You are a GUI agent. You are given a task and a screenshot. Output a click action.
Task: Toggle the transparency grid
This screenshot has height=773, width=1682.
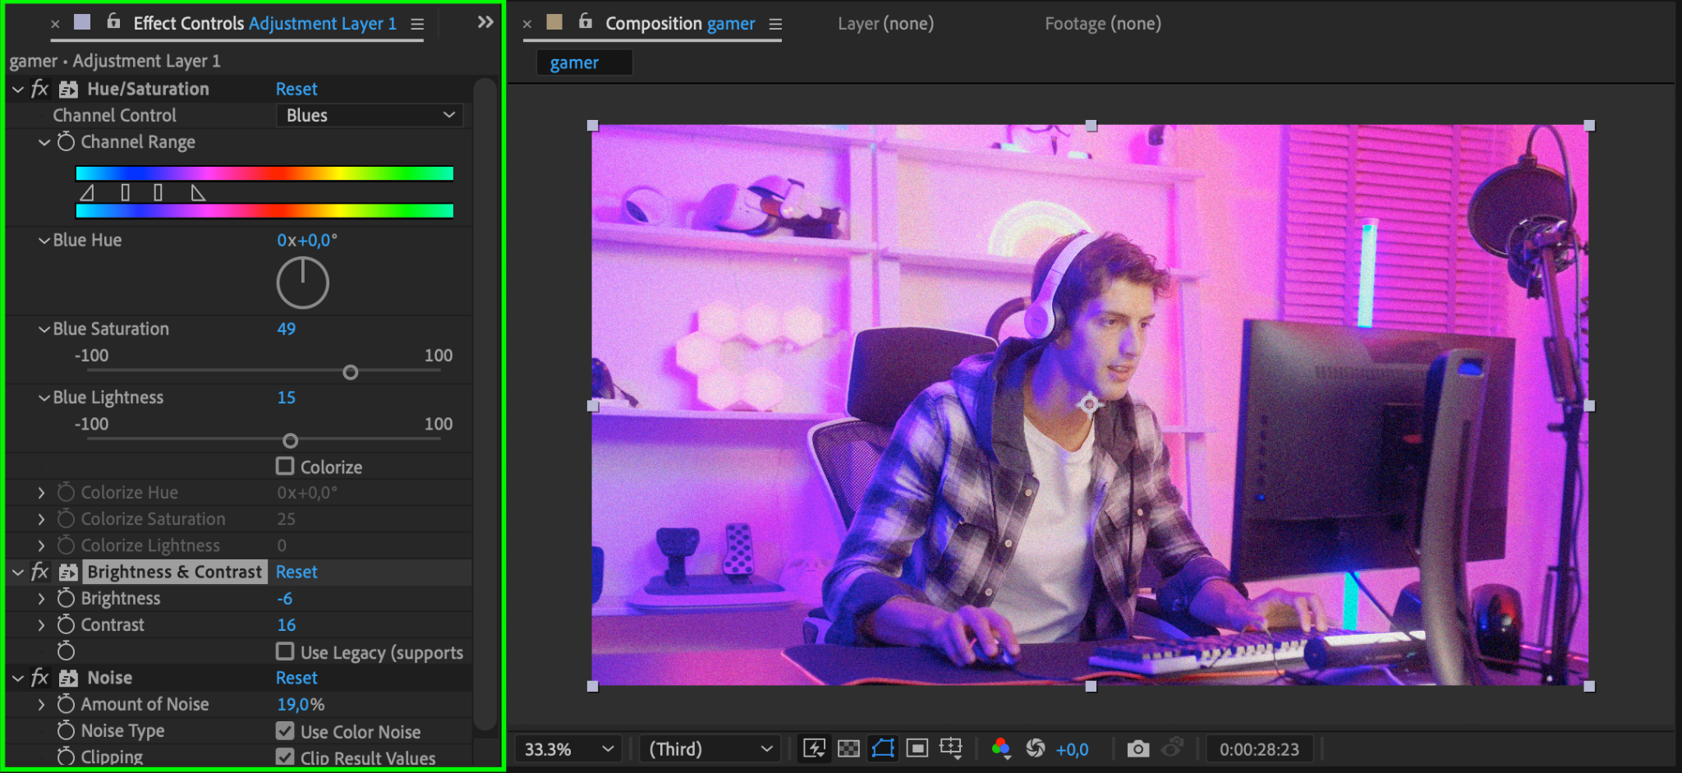[848, 748]
